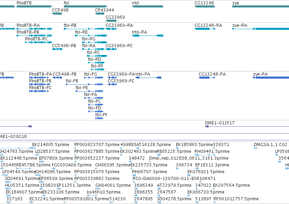
Task: Click EST EK214605.5prime
Action: point(51,145)
